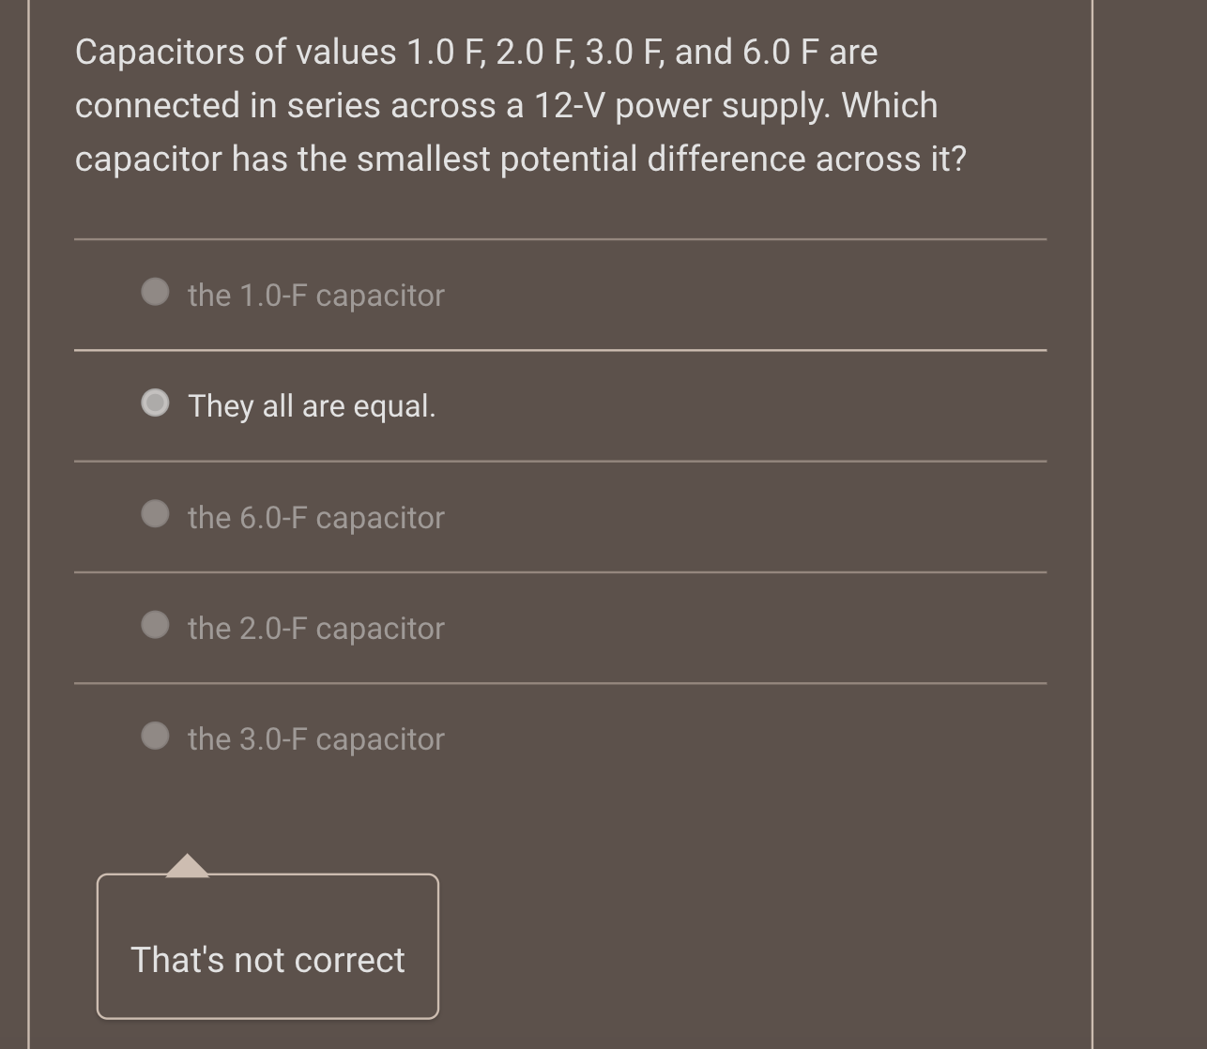Click the 'the 2.0-F capacitor' answer text
1207x1049 pixels.
315,628
